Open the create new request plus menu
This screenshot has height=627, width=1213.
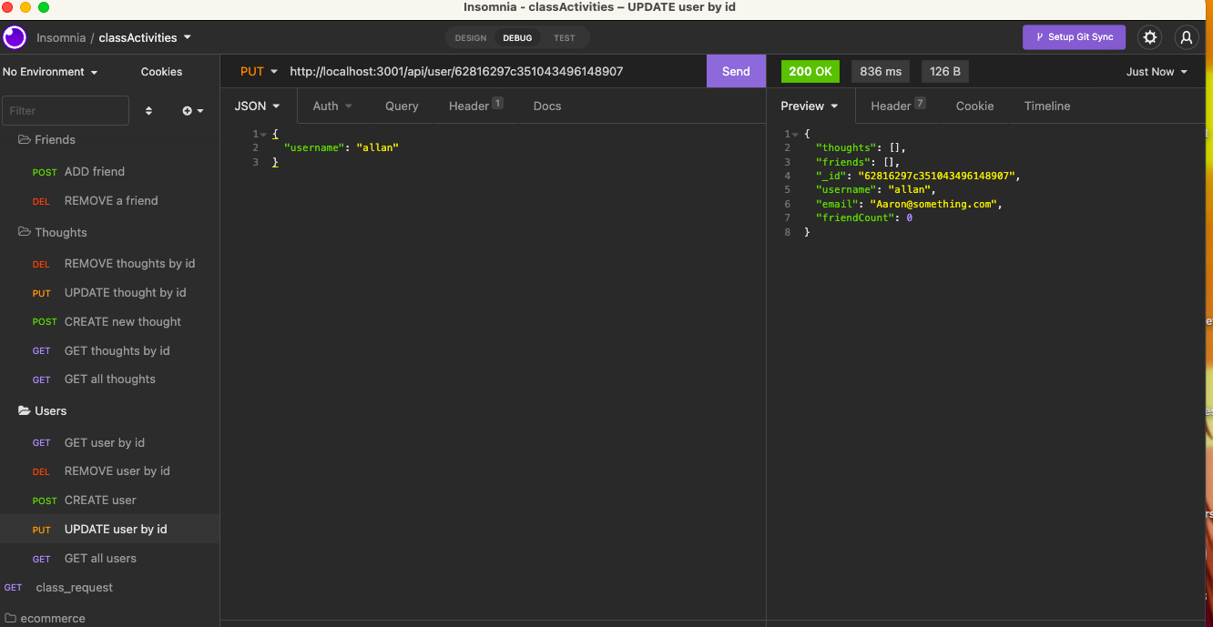[192, 111]
